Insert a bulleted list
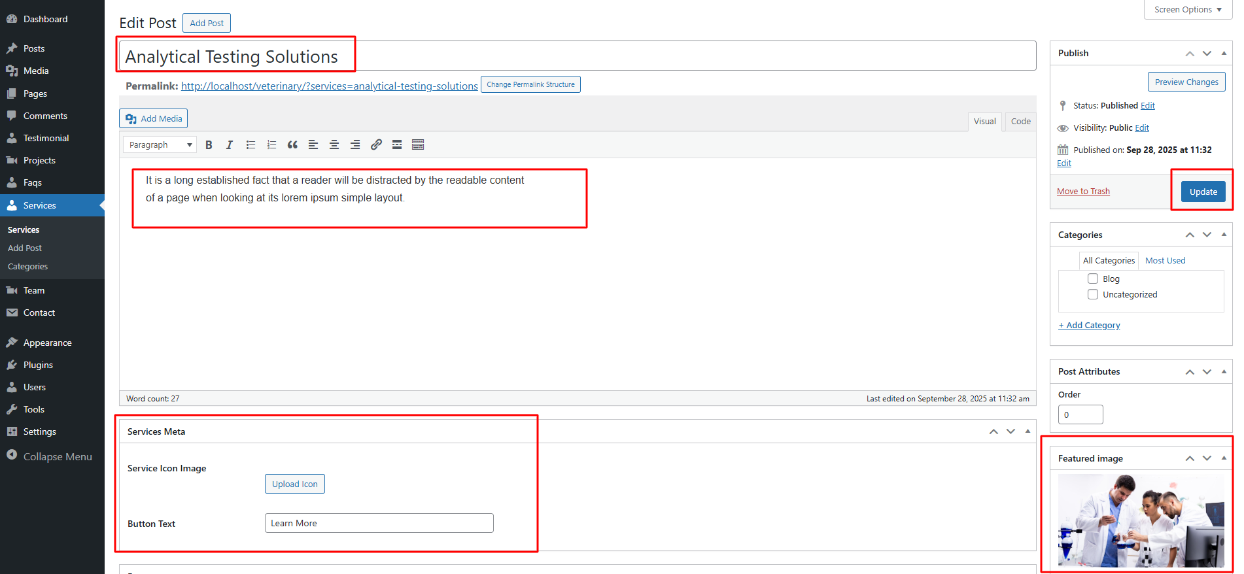 [251, 145]
